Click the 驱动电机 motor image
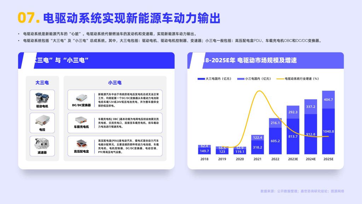The height and width of the screenshot is (204, 362). click(42, 97)
